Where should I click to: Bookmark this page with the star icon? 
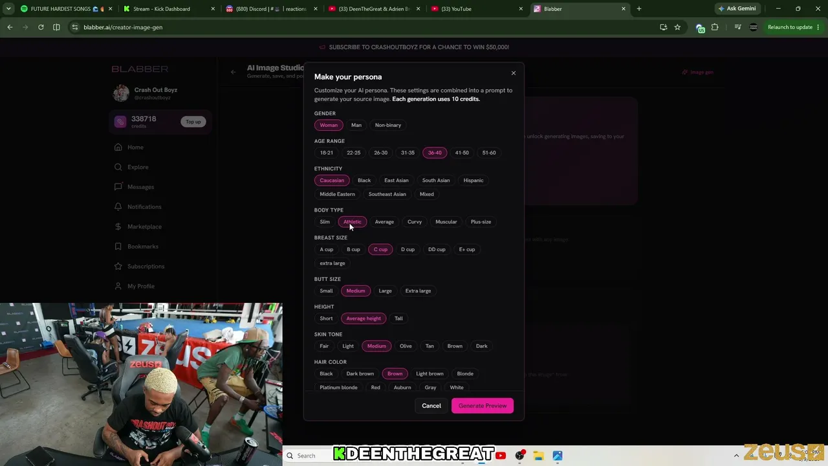click(677, 27)
